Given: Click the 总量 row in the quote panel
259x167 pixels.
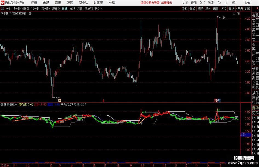Looking at the screenshot, I should (255, 83).
